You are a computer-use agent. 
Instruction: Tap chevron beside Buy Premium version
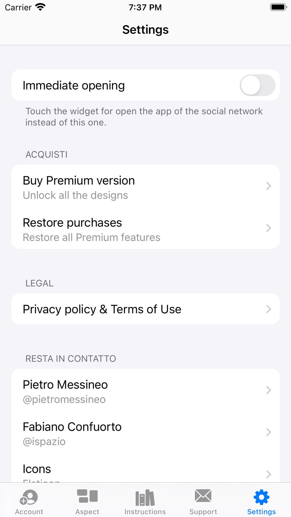point(268,186)
